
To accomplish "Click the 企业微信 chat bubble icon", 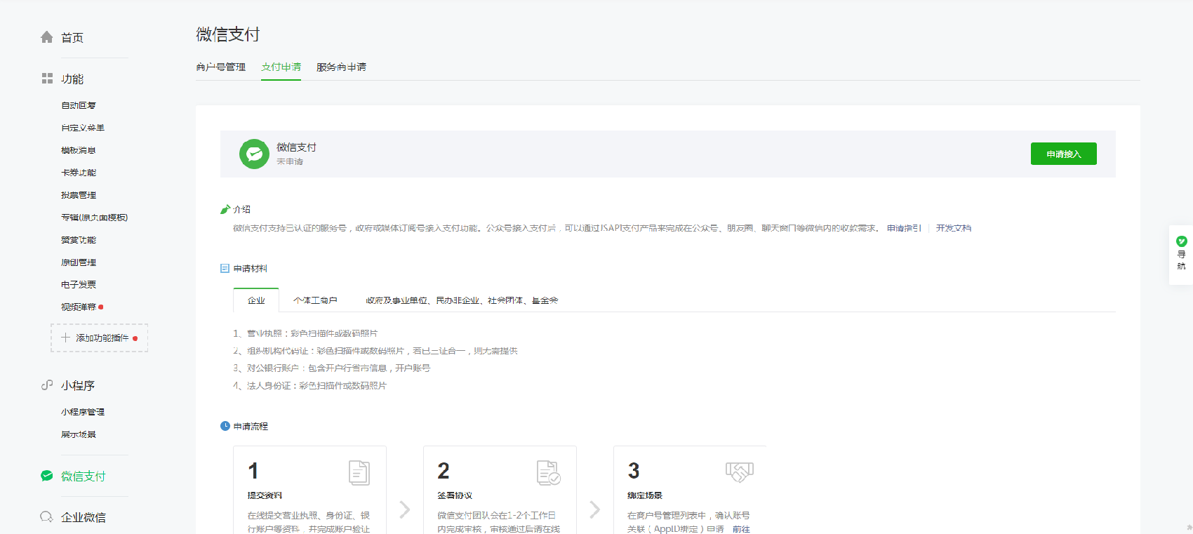I will [x=47, y=517].
